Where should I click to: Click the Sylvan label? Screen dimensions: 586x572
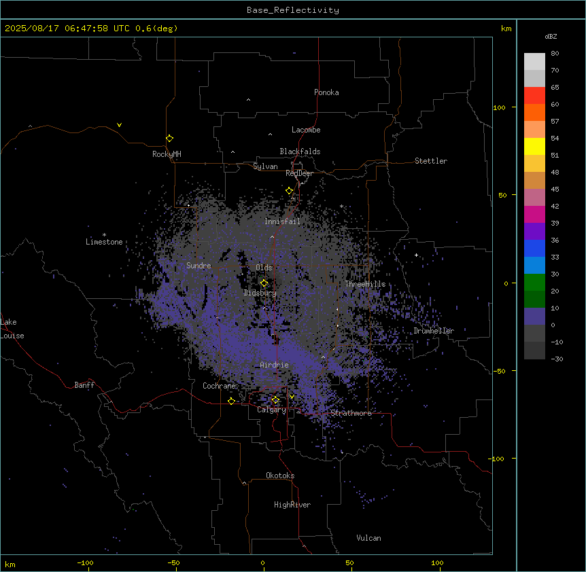pos(265,166)
